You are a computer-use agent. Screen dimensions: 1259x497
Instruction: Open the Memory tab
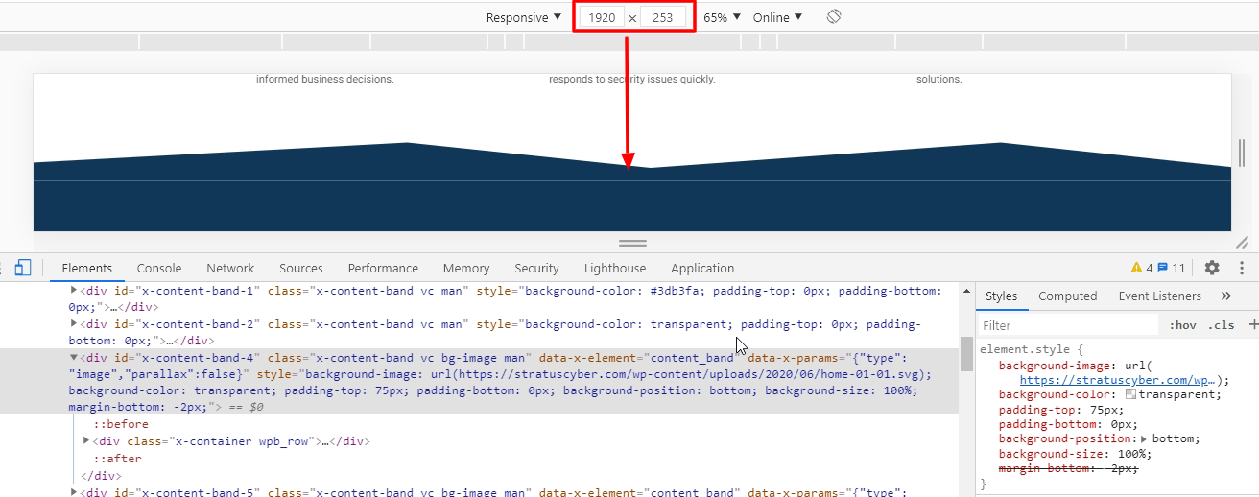[466, 268]
